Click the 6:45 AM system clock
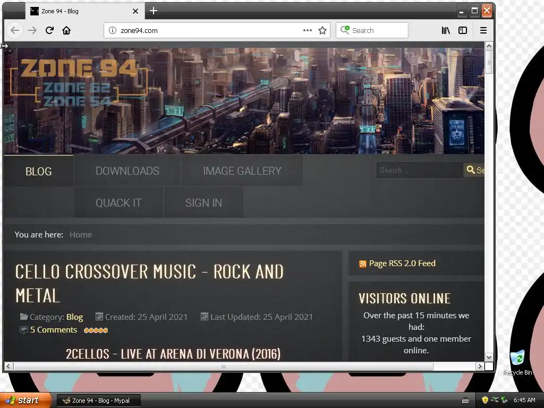Screen dimensions: 544x408 tap(524, 400)
